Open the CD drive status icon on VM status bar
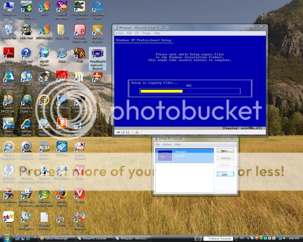 click(123, 132)
